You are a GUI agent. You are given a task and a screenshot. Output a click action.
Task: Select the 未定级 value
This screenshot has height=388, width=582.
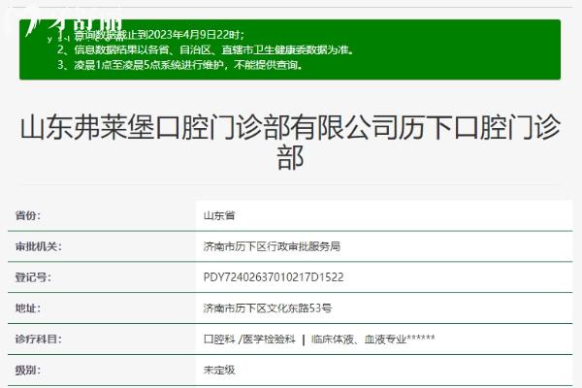(219, 370)
